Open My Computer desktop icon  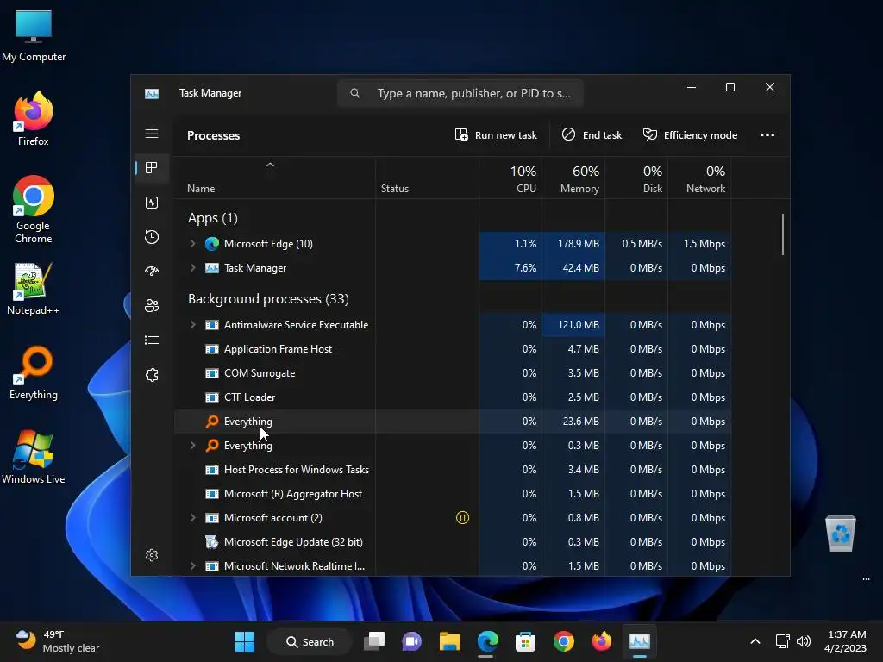[x=34, y=36]
